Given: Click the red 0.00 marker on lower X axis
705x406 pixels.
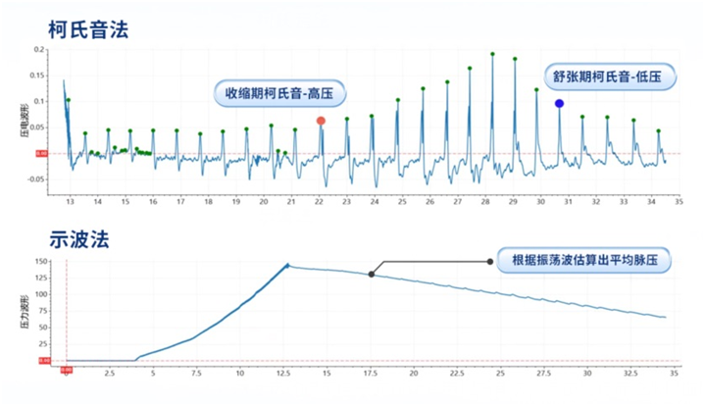Looking at the screenshot, I should tap(67, 370).
